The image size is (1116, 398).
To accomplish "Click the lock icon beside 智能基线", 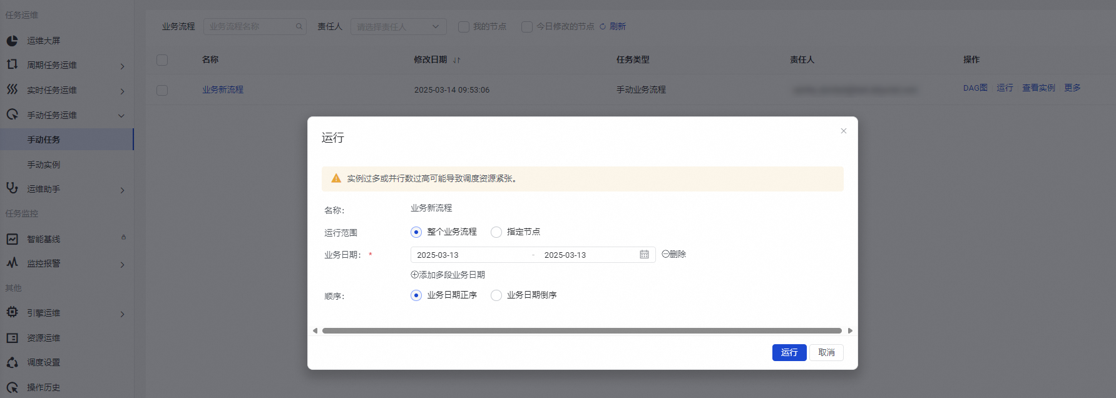I will click(123, 237).
